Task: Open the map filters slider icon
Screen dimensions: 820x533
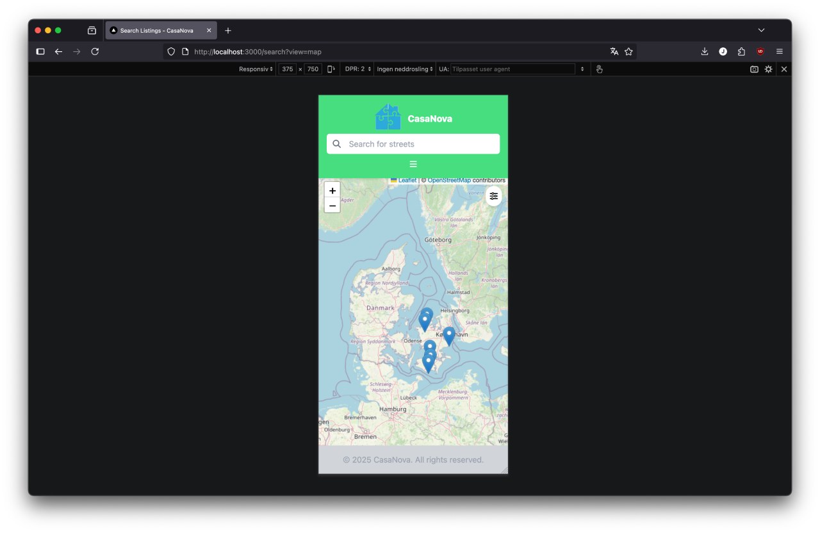Action: pos(493,196)
